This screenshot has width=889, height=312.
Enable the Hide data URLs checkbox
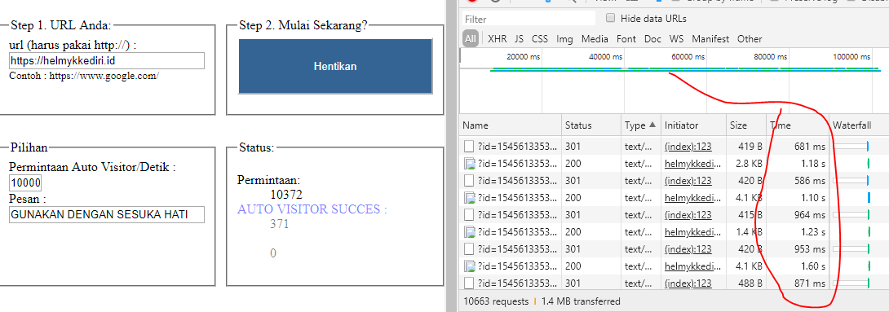click(x=611, y=18)
